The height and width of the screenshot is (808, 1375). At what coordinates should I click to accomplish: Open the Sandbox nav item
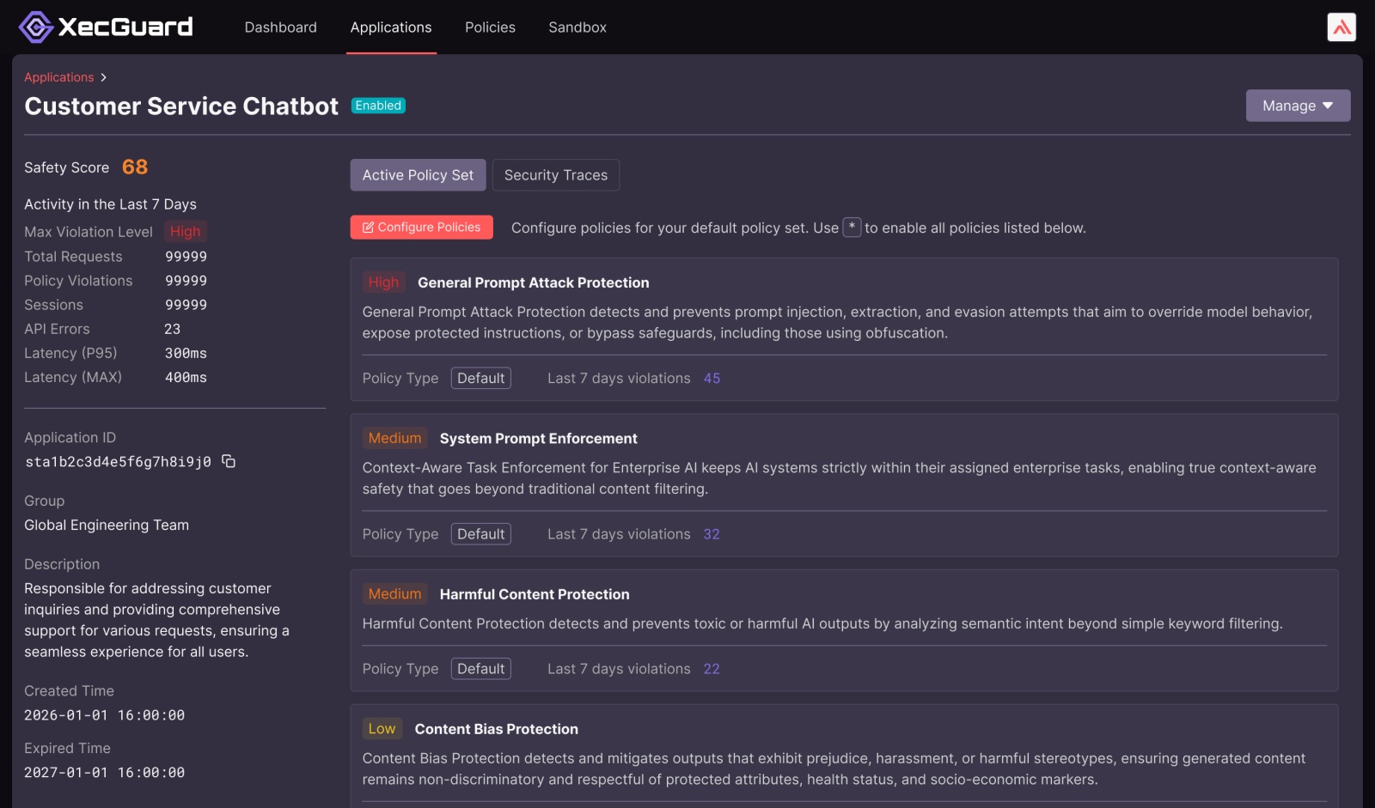[x=577, y=27]
